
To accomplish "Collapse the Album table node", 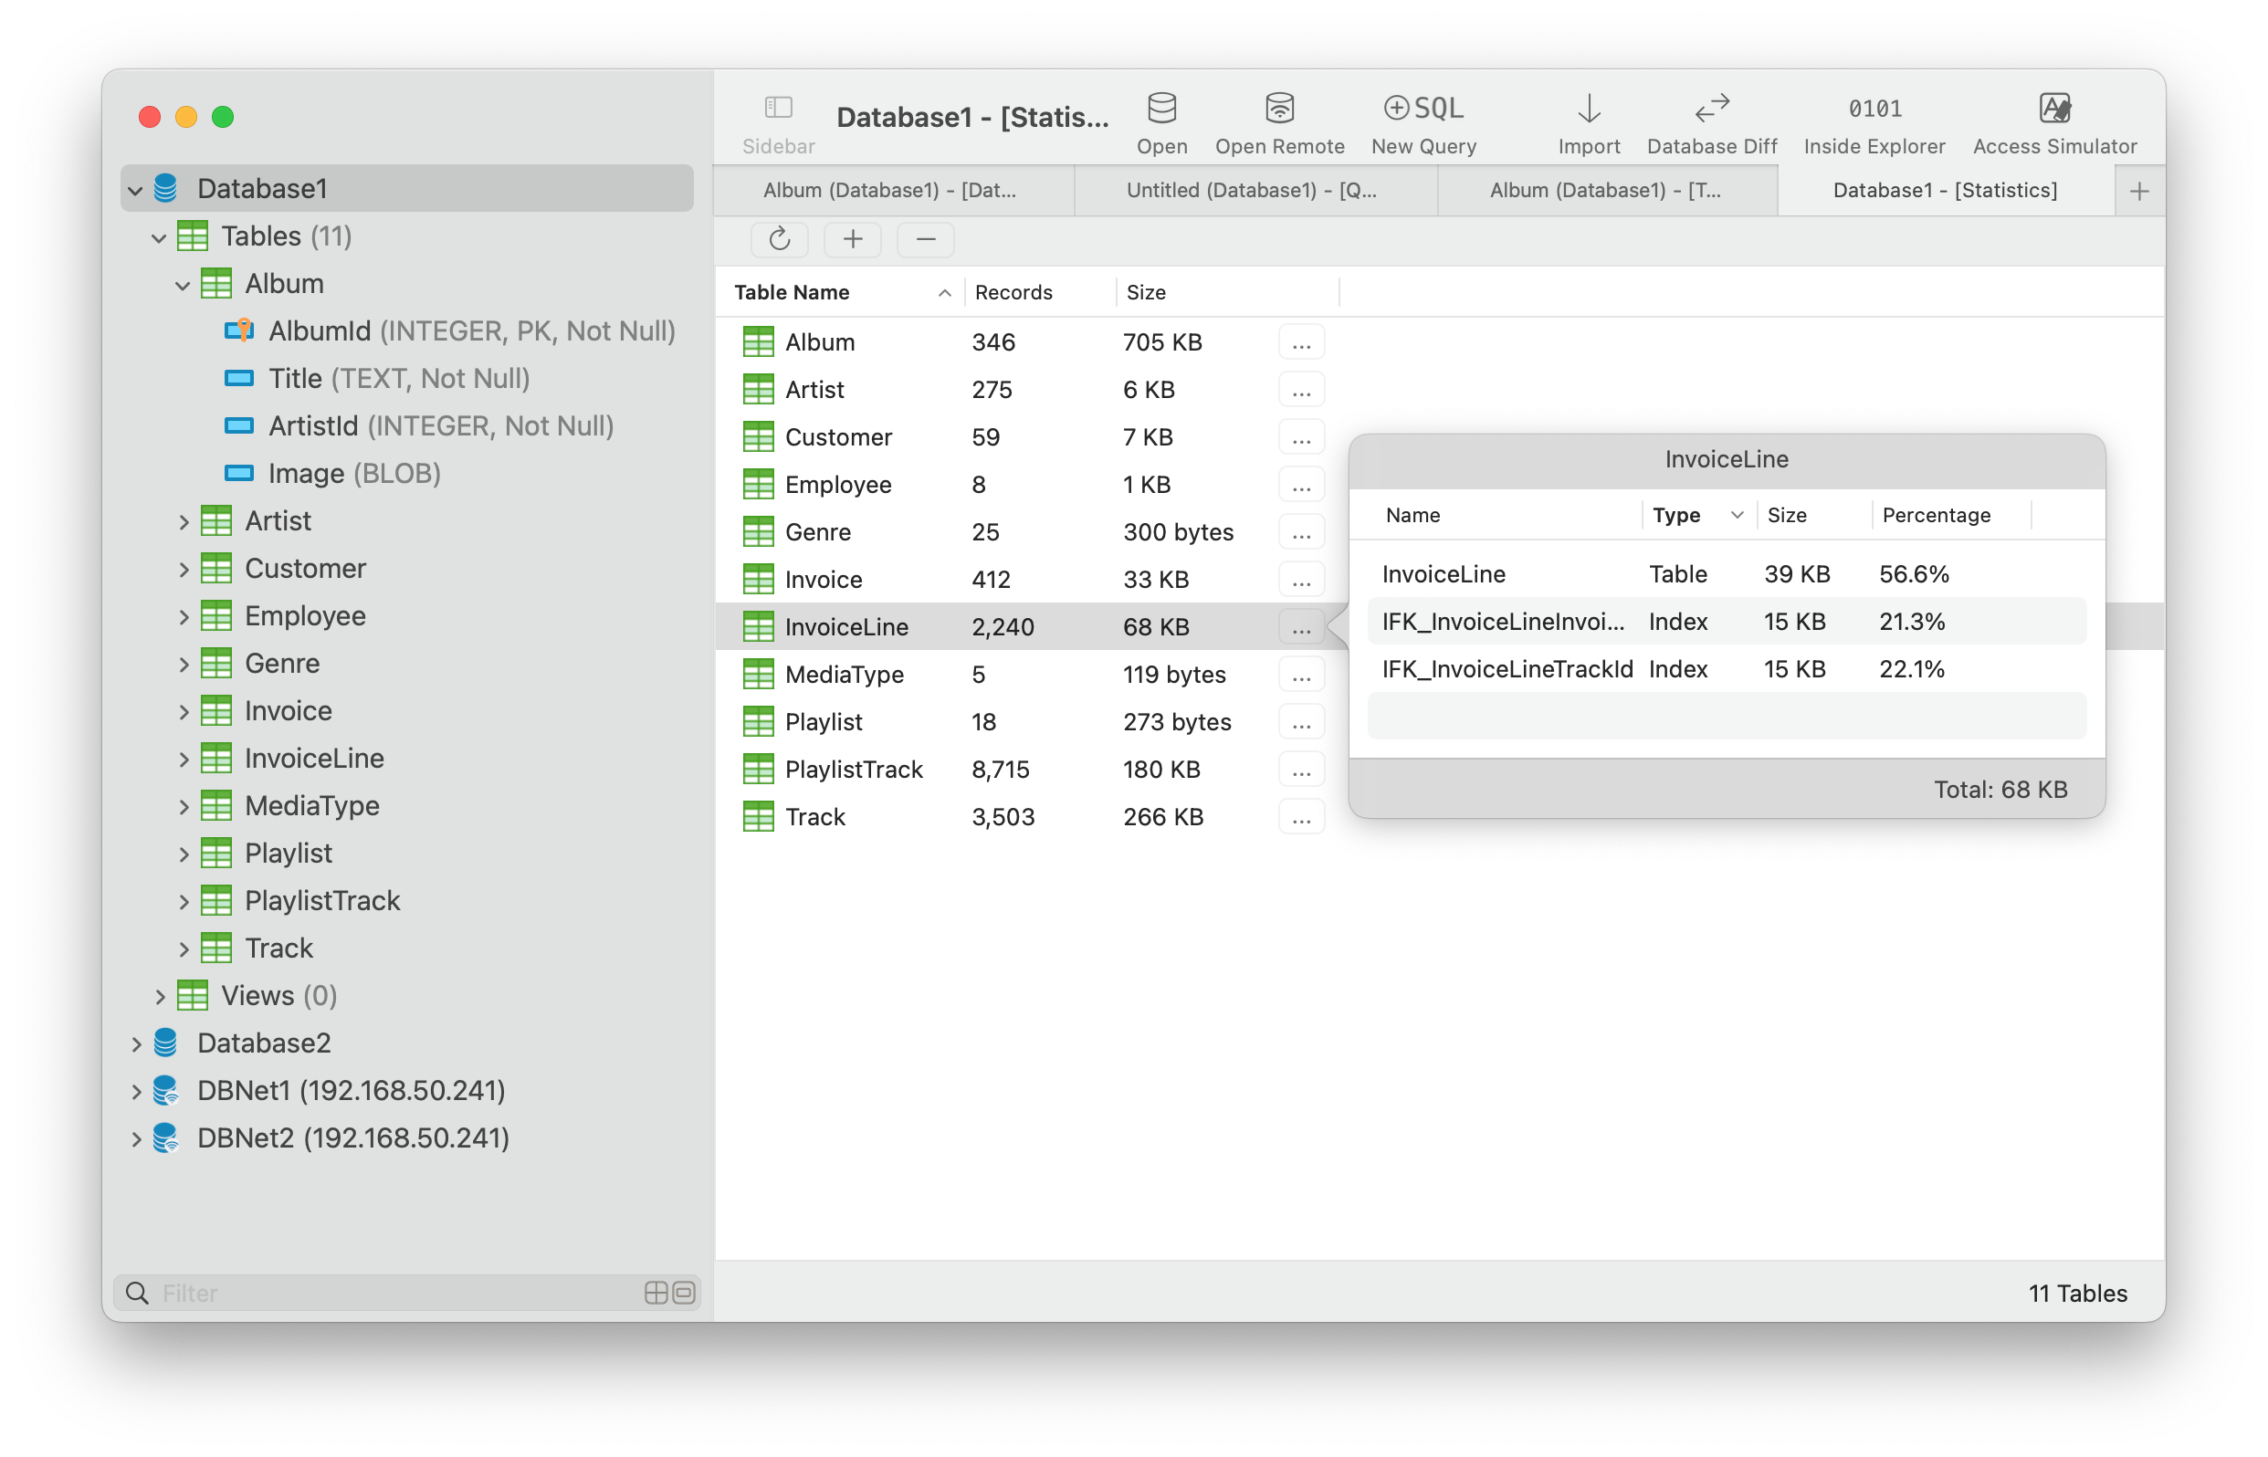I will (x=183, y=285).
